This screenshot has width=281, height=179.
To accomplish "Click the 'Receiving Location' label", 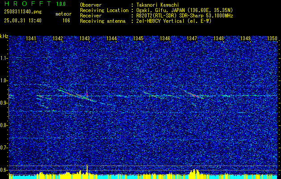I will [x=104, y=10].
